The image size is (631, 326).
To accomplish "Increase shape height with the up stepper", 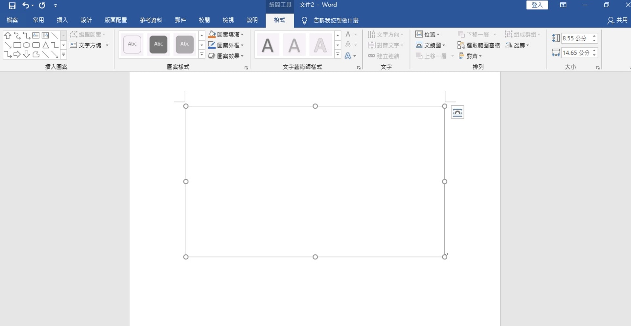I will (594, 36).
